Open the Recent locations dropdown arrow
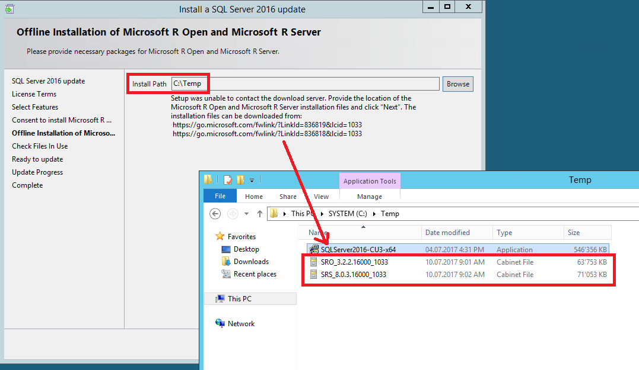 coord(246,214)
